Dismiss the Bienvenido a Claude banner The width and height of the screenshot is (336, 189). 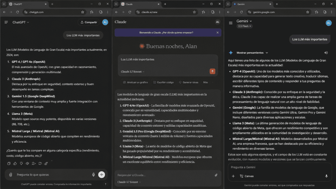click(218, 32)
